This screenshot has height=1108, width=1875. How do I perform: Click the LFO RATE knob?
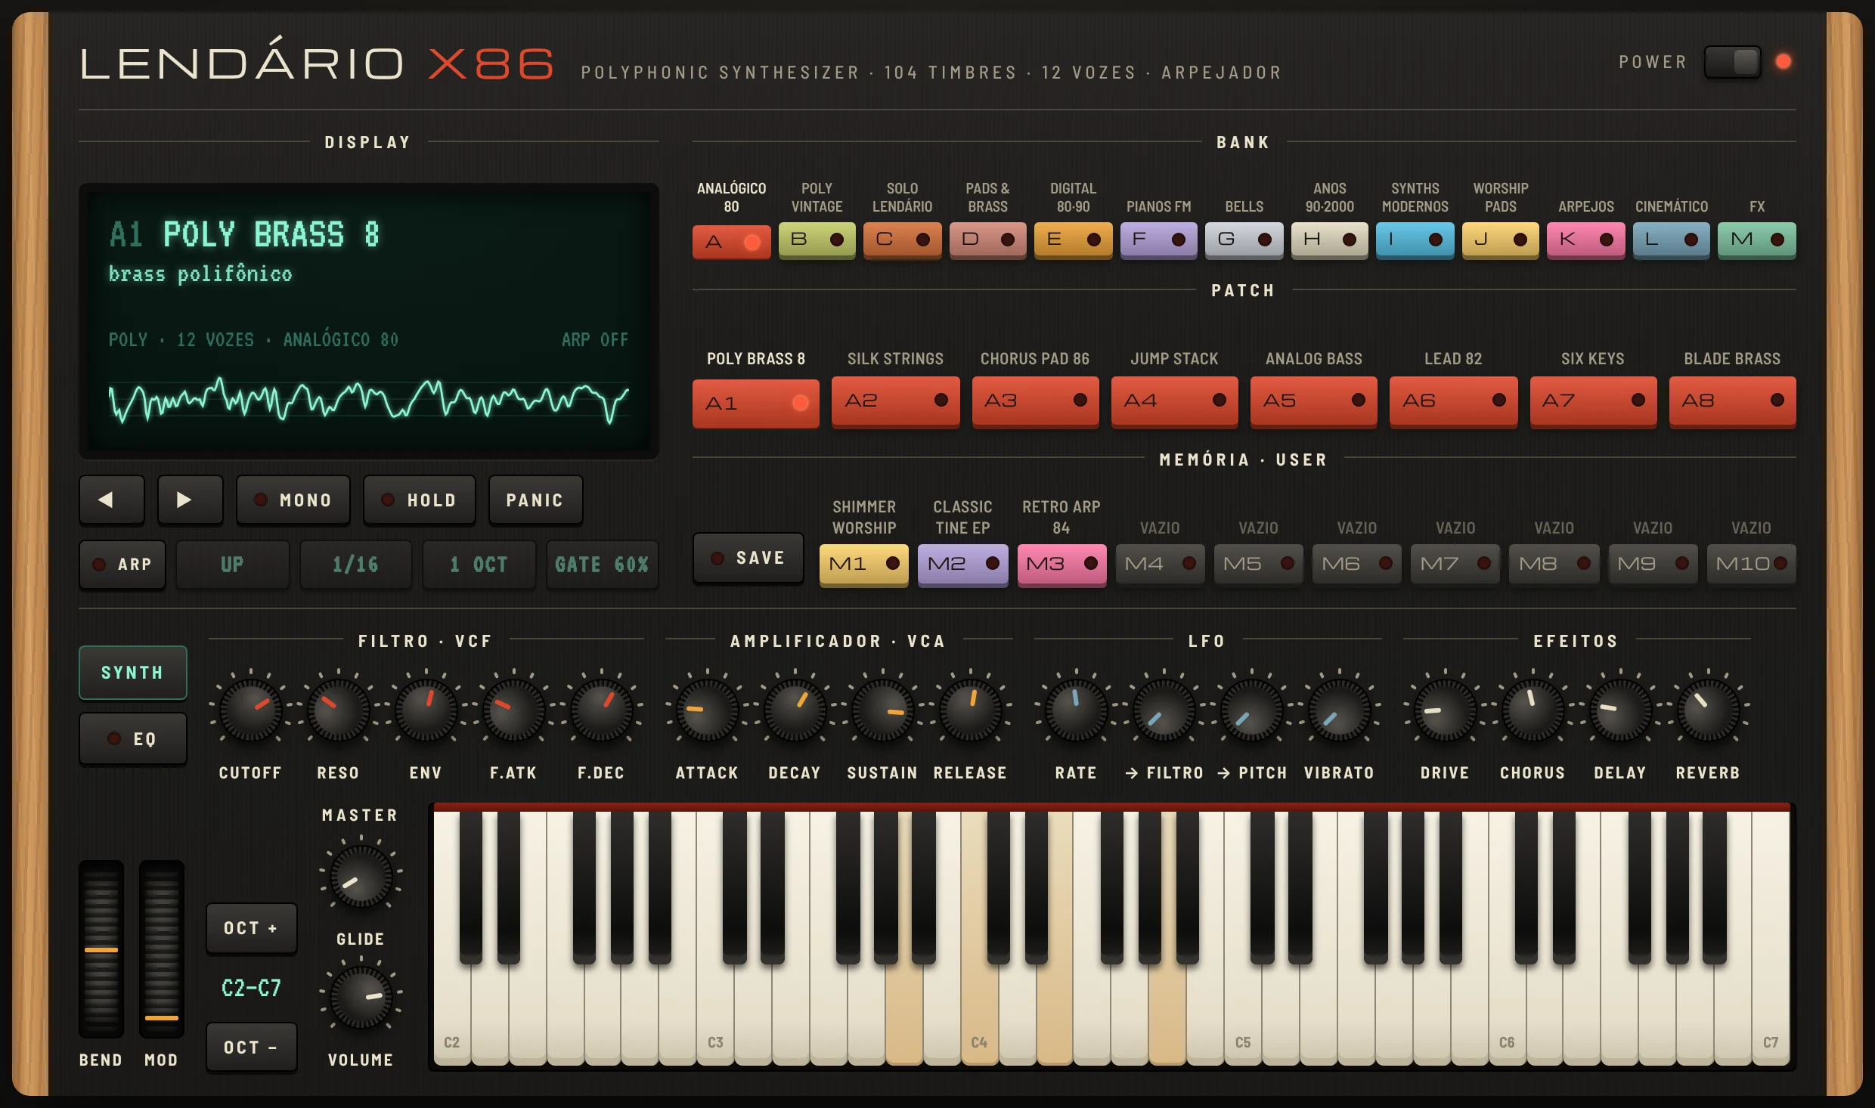1076,710
